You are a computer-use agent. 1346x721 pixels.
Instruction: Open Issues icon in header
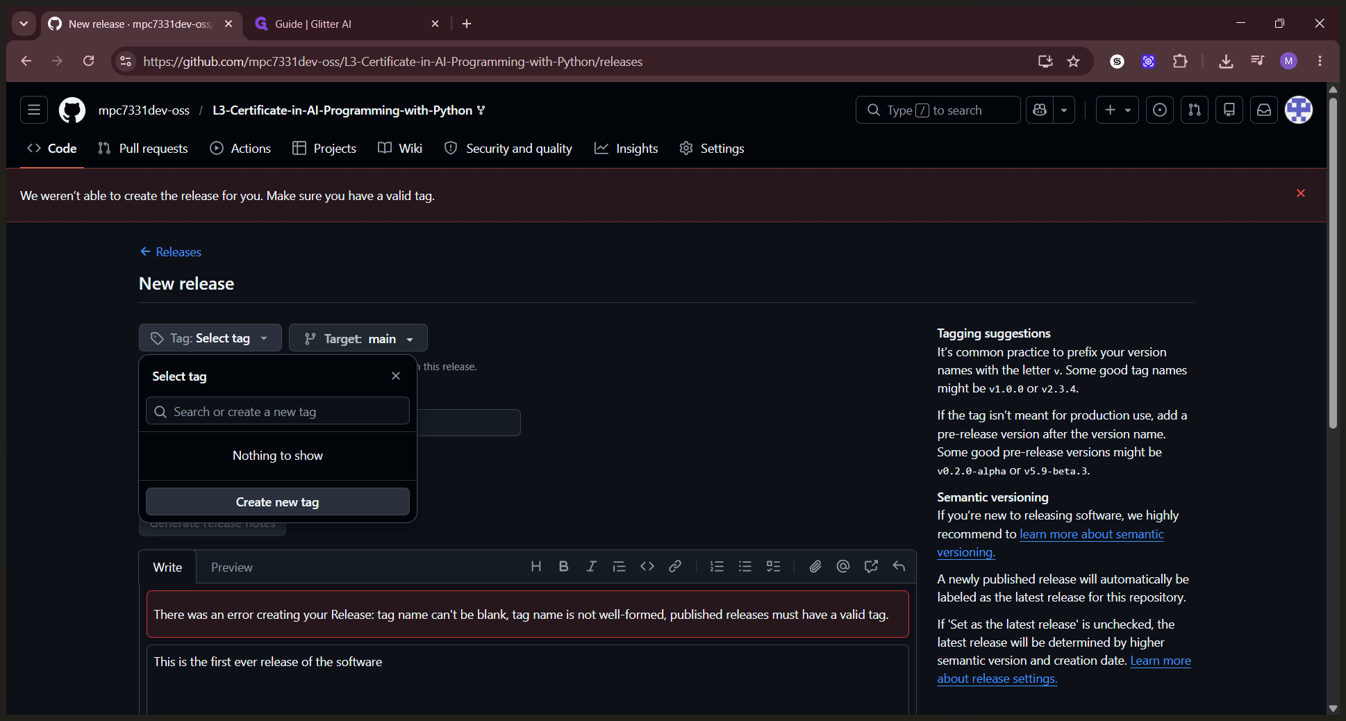tap(1160, 110)
